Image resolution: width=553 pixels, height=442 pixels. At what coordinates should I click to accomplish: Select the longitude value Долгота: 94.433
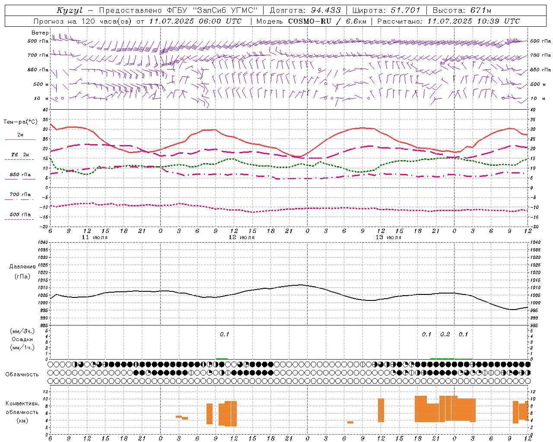[305, 10]
